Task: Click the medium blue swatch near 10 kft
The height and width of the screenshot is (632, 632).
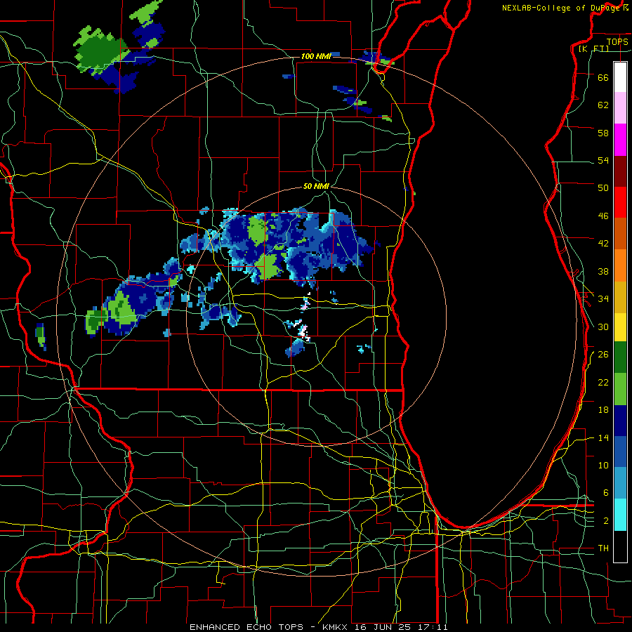Action: tap(620, 452)
